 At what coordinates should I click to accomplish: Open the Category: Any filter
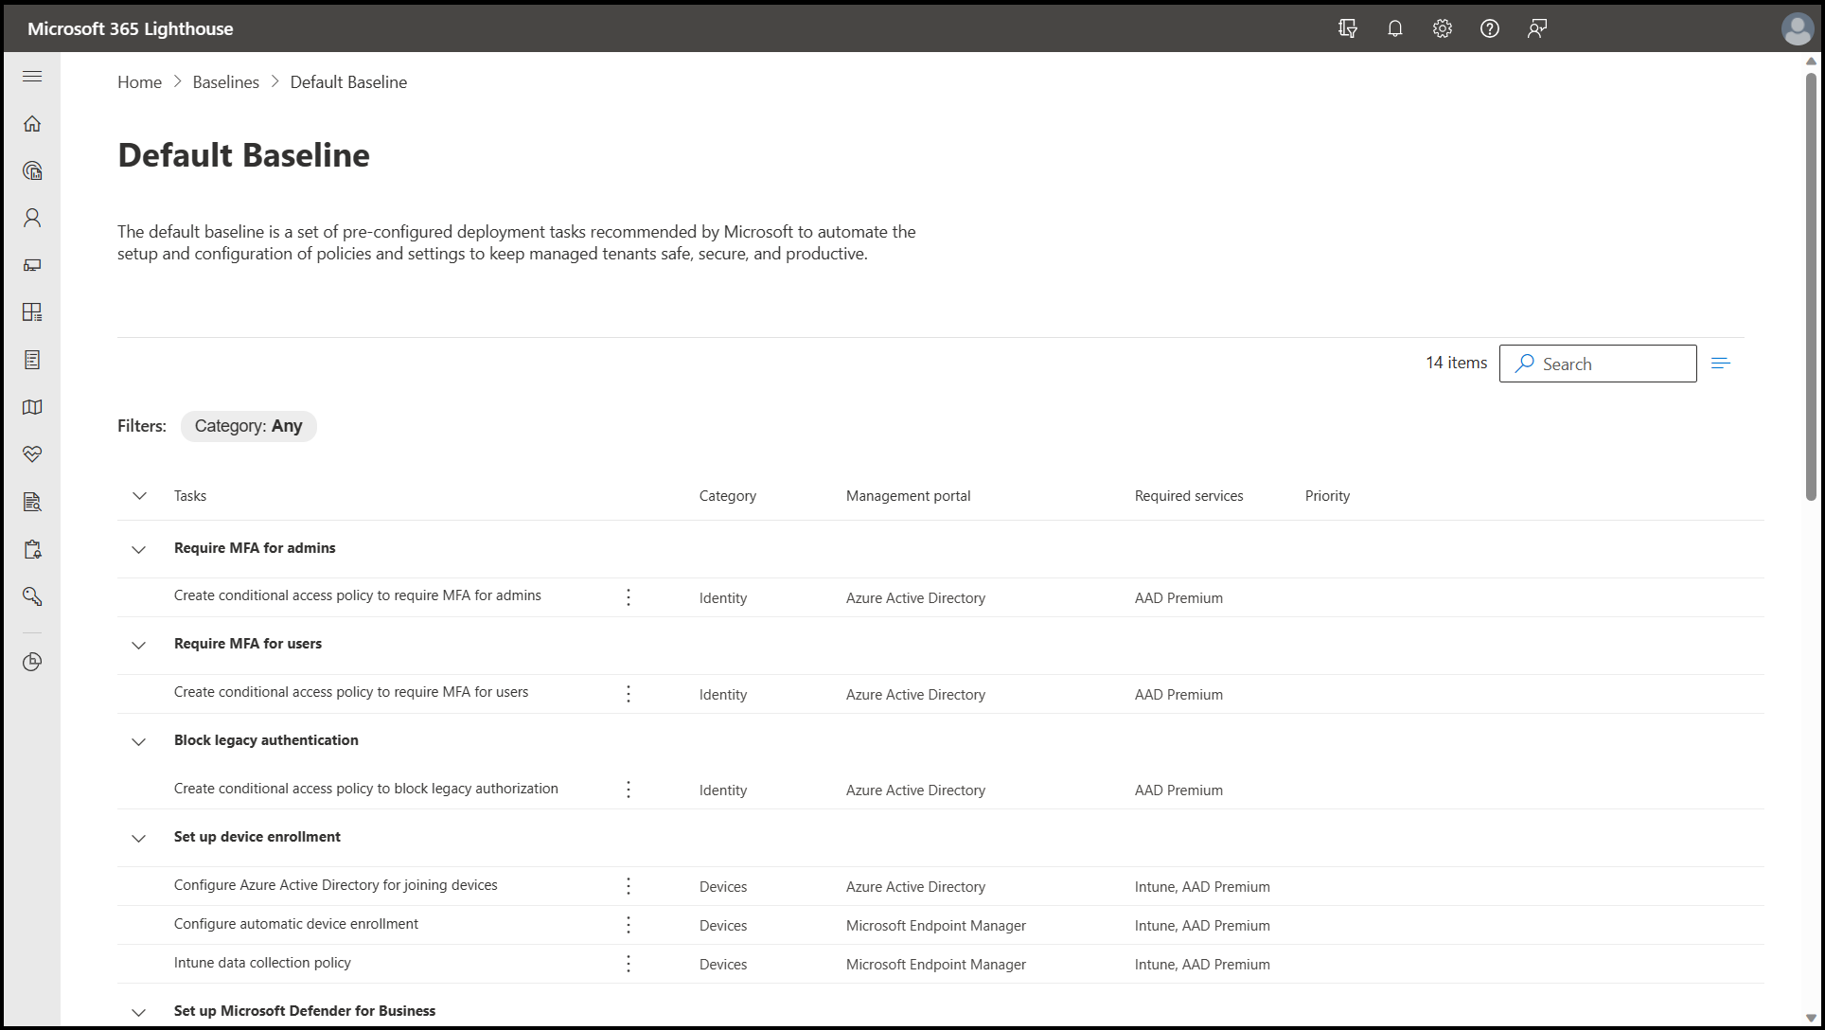pos(248,426)
